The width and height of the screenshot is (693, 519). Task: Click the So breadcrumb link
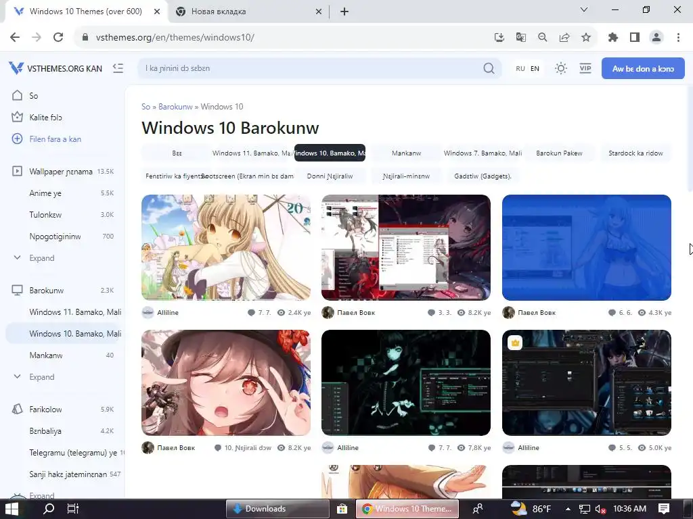point(146,106)
